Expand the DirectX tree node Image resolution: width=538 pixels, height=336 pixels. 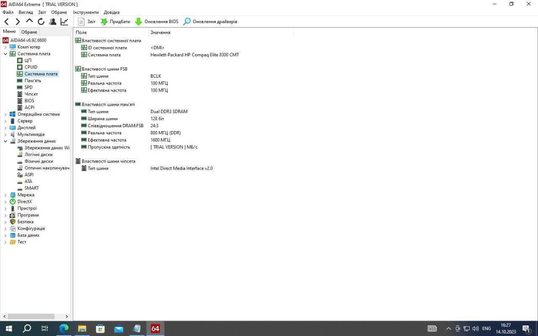pyautogui.click(x=5, y=202)
